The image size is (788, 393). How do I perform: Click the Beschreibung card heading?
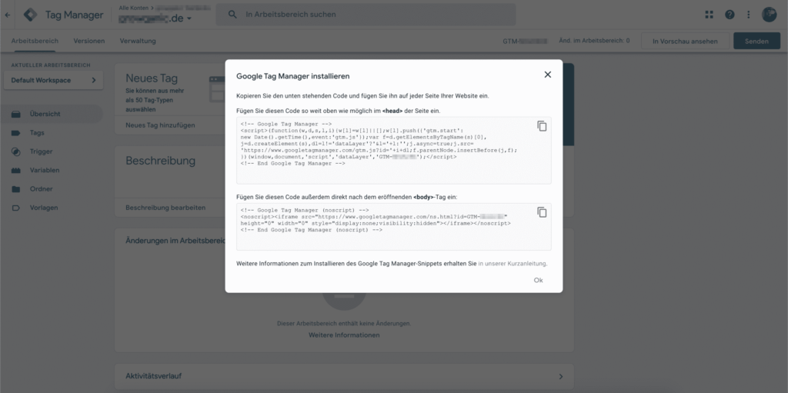(x=160, y=161)
